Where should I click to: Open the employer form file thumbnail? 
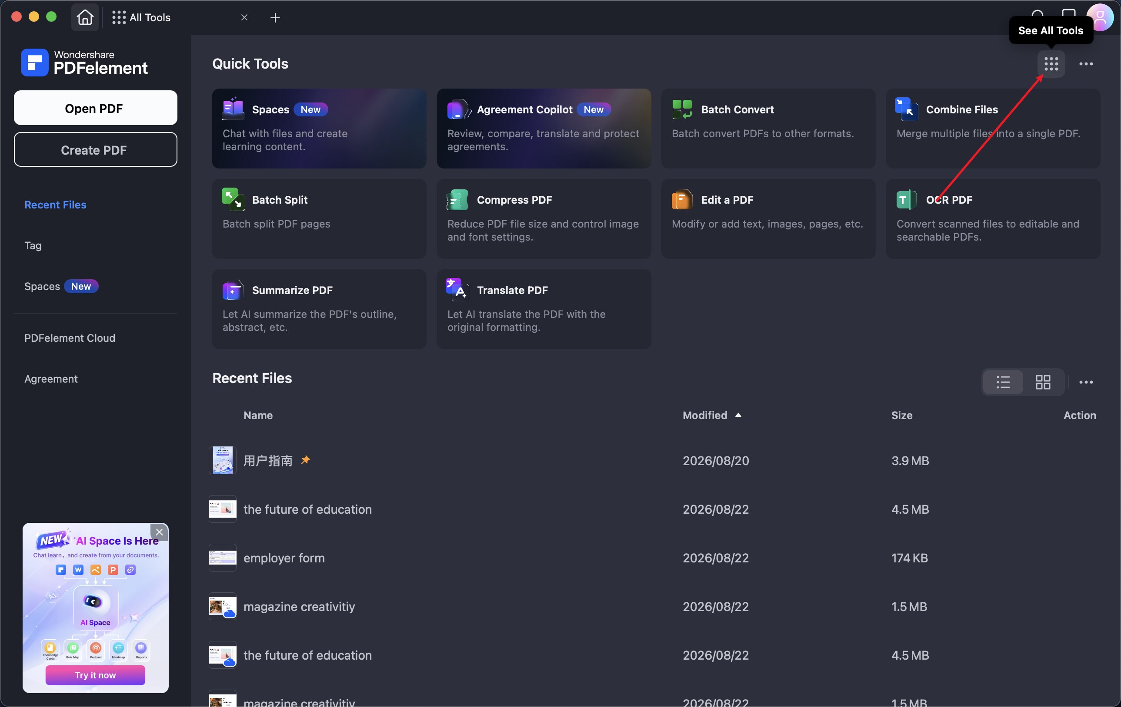tap(223, 558)
